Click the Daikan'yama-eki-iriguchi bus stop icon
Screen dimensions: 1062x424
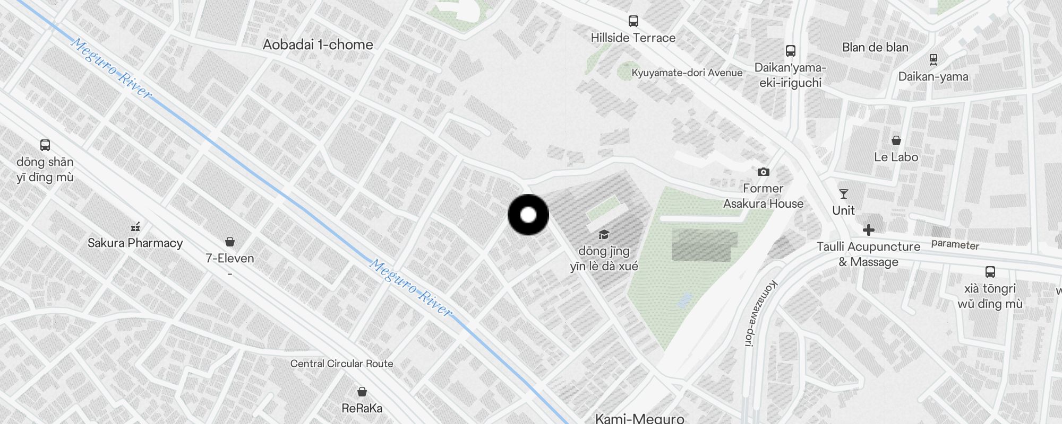(x=790, y=51)
